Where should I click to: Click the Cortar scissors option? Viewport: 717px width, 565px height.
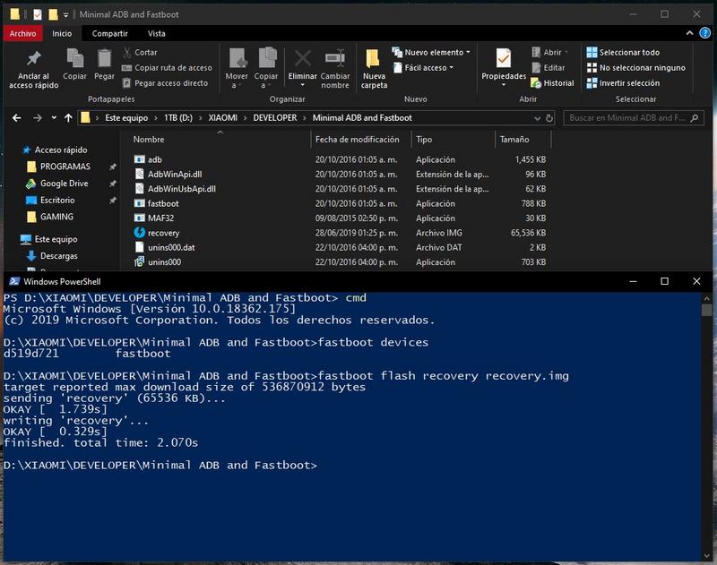click(x=140, y=52)
